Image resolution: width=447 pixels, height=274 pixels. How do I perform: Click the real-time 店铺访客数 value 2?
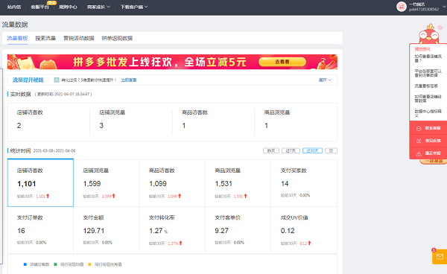(x=19, y=126)
